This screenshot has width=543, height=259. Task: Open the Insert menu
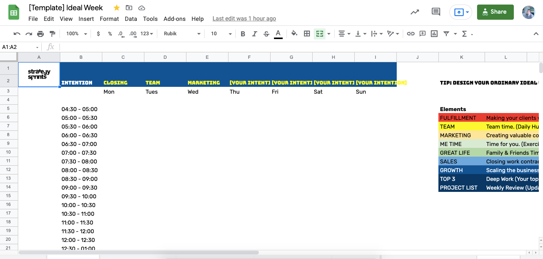coord(86,19)
